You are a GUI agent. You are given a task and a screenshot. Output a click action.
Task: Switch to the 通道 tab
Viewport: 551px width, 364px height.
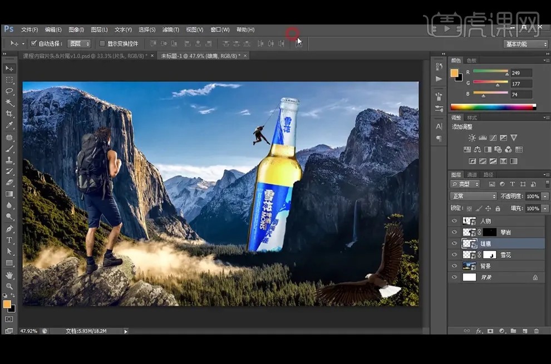tap(472, 175)
